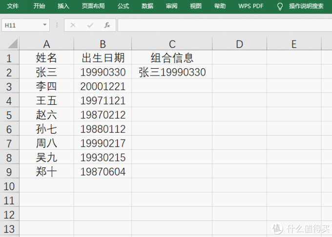Select the date cell 19870604
Viewport: 332px width, 237px height.
pyautogui.click(x=103, y=172)
